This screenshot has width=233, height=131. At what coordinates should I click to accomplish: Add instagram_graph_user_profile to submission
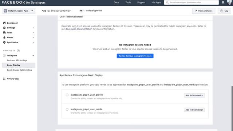[194, 95]
